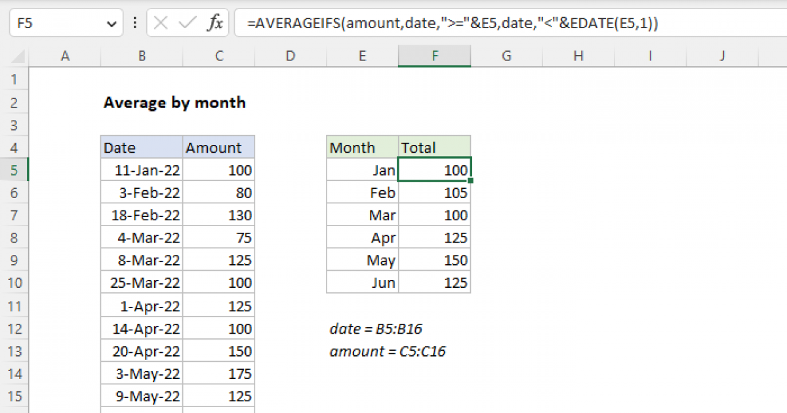Image resolution: width=787 pixels, height=413 pixels.
Task: Click the Enter checkmark icon in formula bar
Action: tap(188, 24)
